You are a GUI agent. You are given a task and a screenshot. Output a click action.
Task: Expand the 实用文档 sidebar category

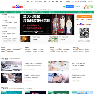pos(5,26)
